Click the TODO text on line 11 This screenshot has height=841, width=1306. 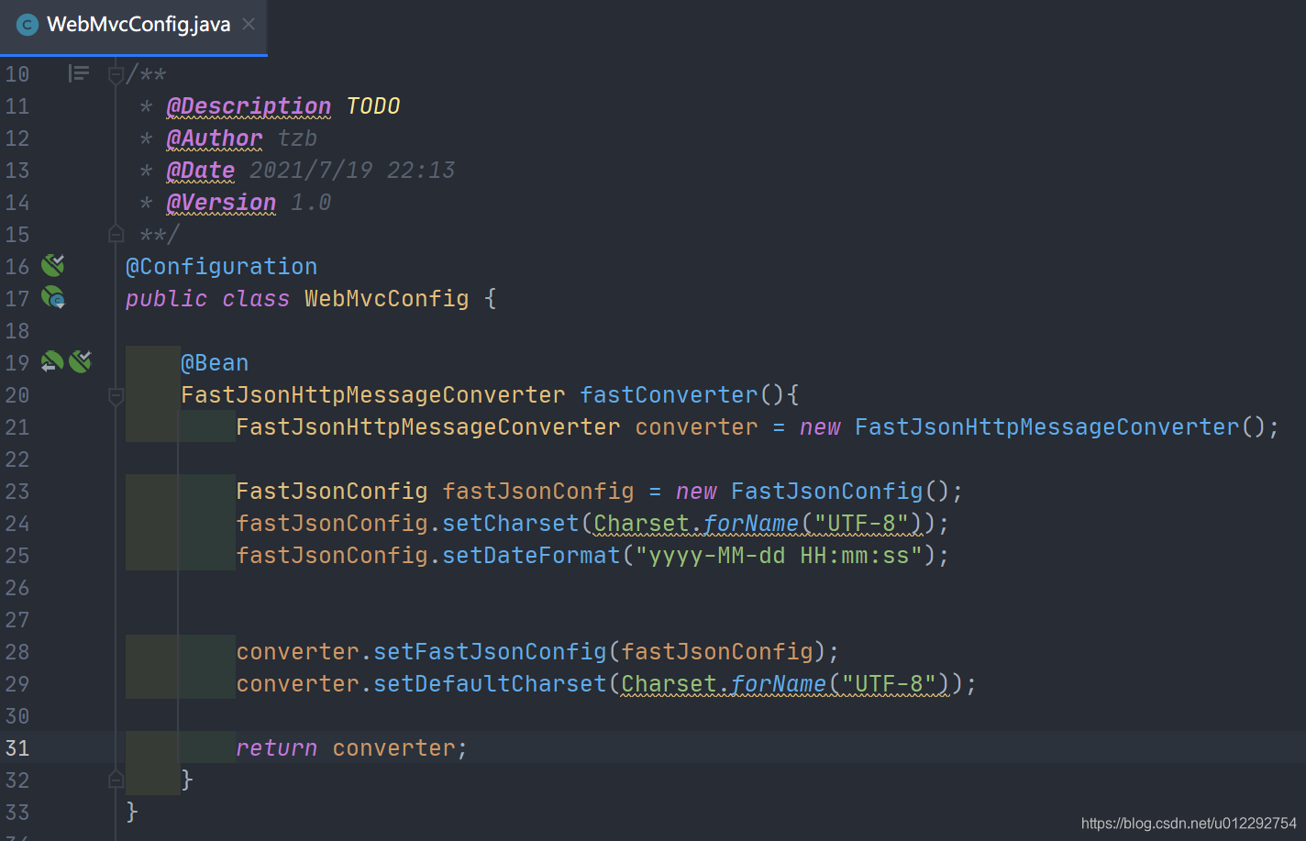coord(373,106)
